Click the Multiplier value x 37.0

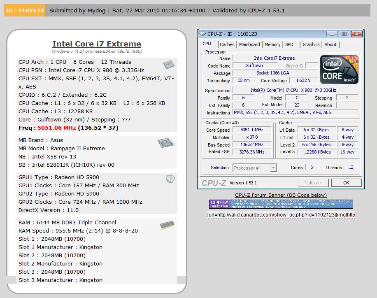tap(252, 137)
